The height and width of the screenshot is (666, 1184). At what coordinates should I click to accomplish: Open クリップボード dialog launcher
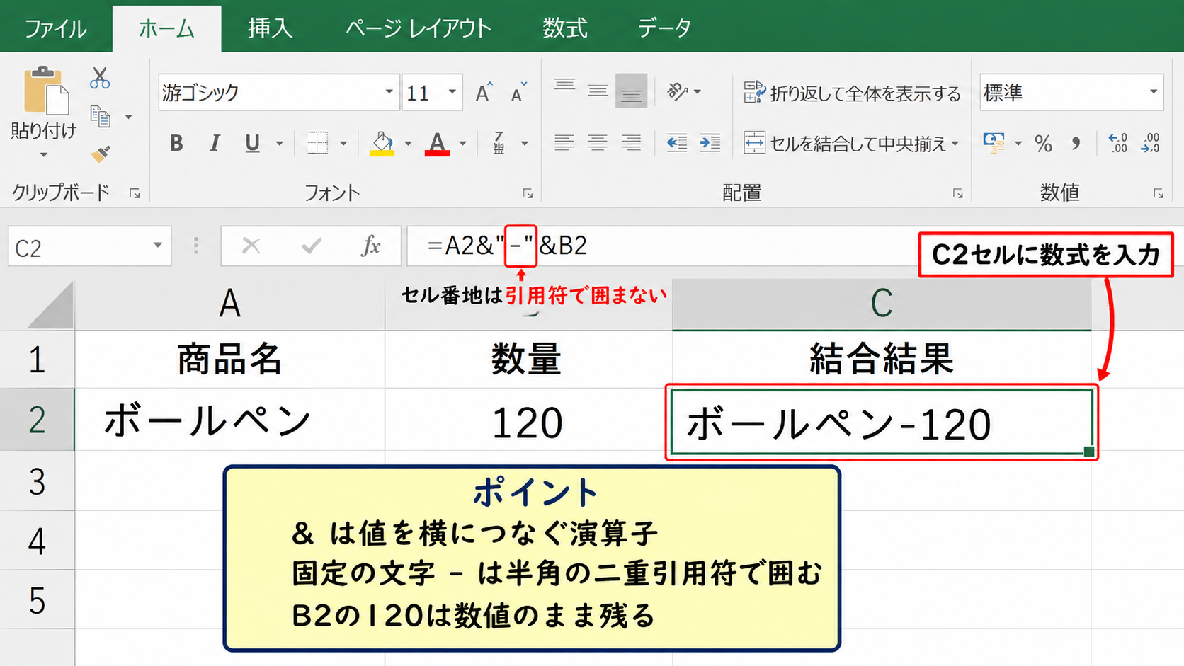(x=135, y=193)
